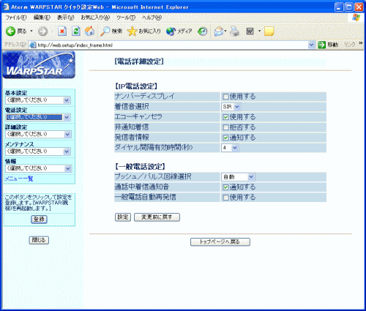Refresh the page with the green arrows icon
This screenshot has width=366, height=311.
76,31
